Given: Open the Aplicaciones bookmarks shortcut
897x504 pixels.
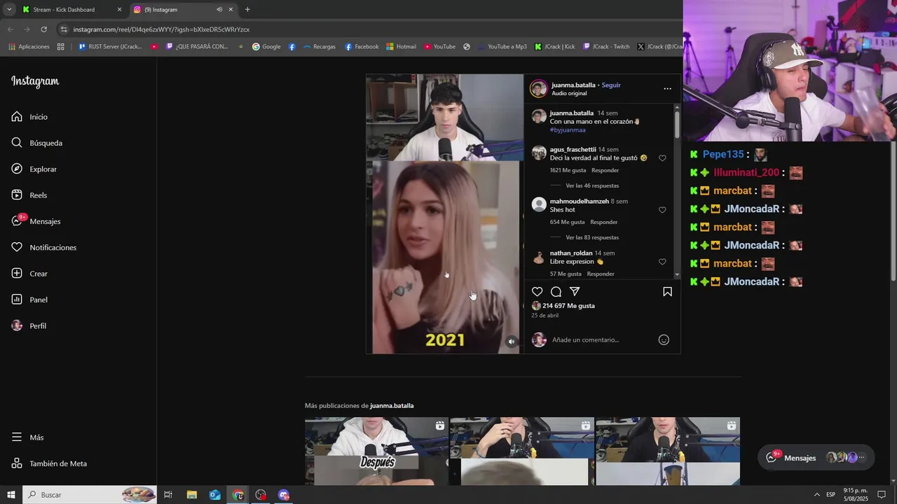Looking at the screenshot, I should click(29, 47).
